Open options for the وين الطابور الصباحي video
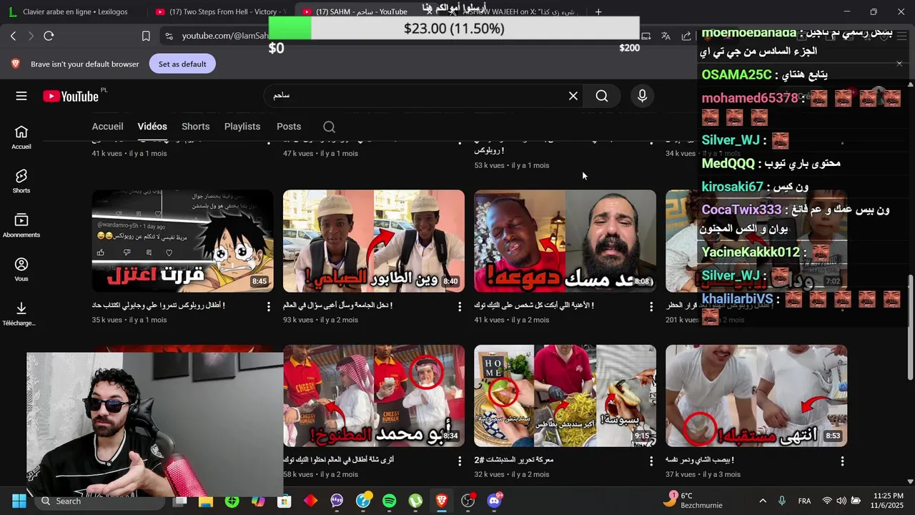 coord(460,306)
